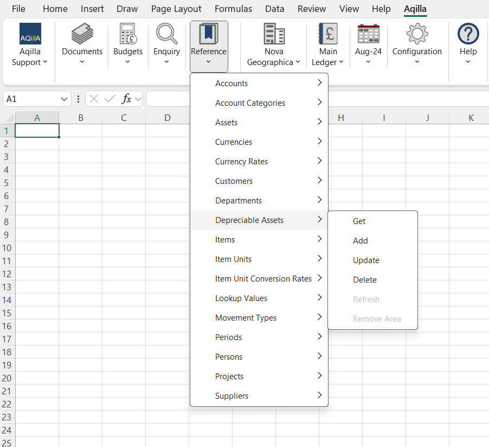Click Update in the Depreciable Assets submenu

click(366, 260)
